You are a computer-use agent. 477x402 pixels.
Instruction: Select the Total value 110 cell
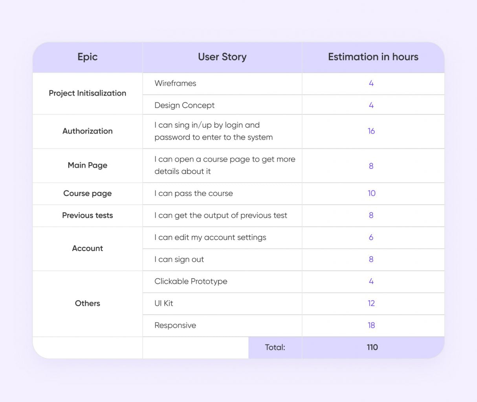(x=373, y=347)
